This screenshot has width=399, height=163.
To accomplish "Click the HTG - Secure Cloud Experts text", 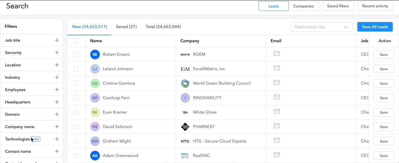I will [x=220, y=141].
